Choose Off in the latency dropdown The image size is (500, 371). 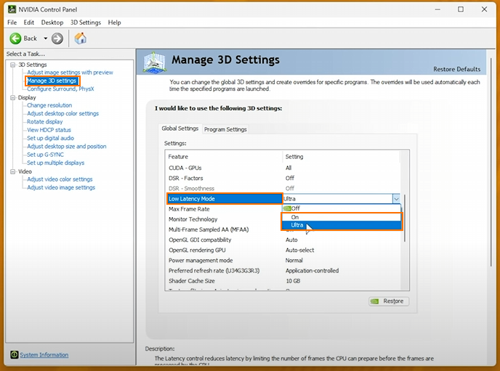point(341,208)
